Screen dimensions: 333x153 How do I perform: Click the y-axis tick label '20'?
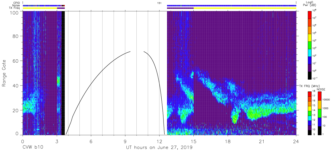click(x=15, y=110)
